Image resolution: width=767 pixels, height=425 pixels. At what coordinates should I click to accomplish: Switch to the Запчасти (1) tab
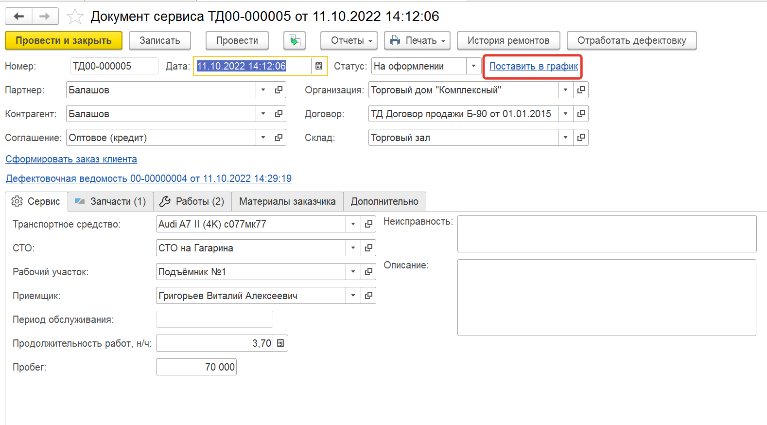pos(111,201)
